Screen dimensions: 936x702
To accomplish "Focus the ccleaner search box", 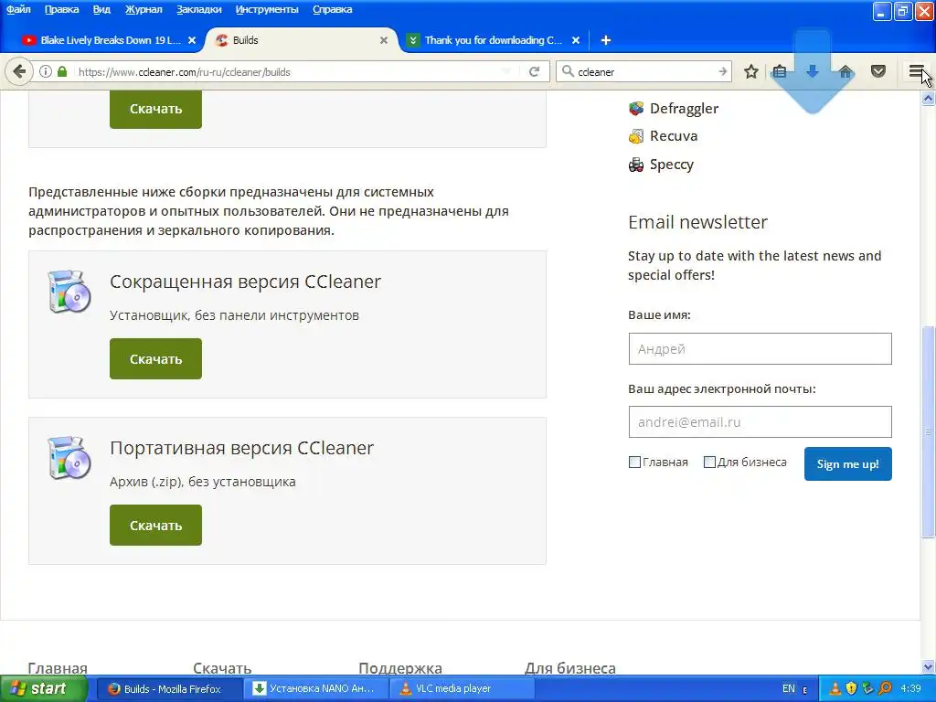I will [644, 71].
